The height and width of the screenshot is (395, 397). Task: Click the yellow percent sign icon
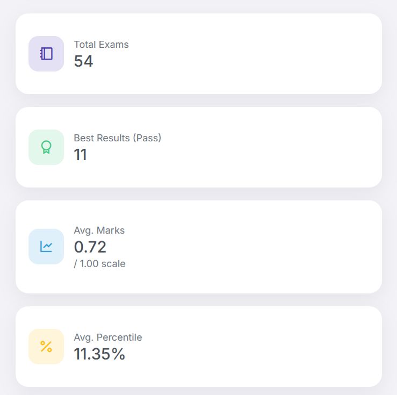[46, 347]
